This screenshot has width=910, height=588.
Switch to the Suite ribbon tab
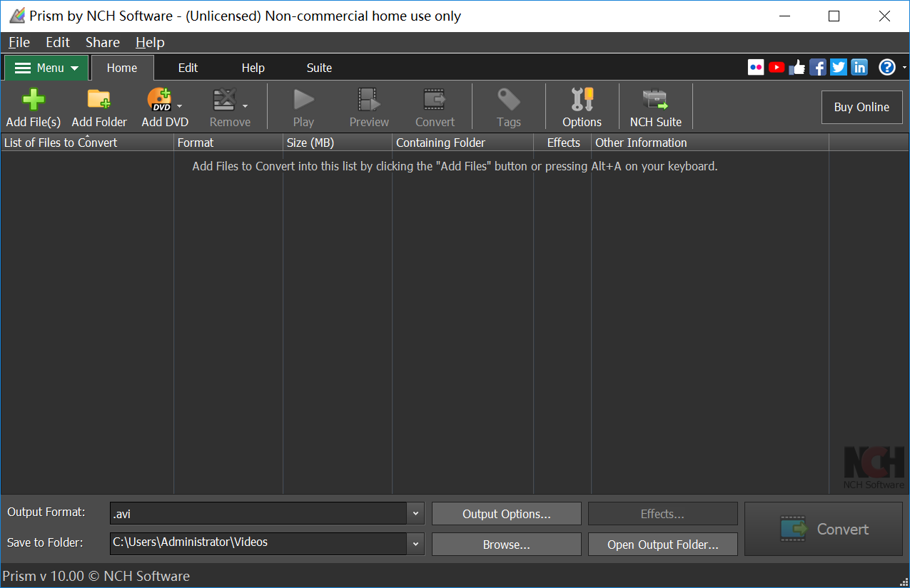point(319,68)
